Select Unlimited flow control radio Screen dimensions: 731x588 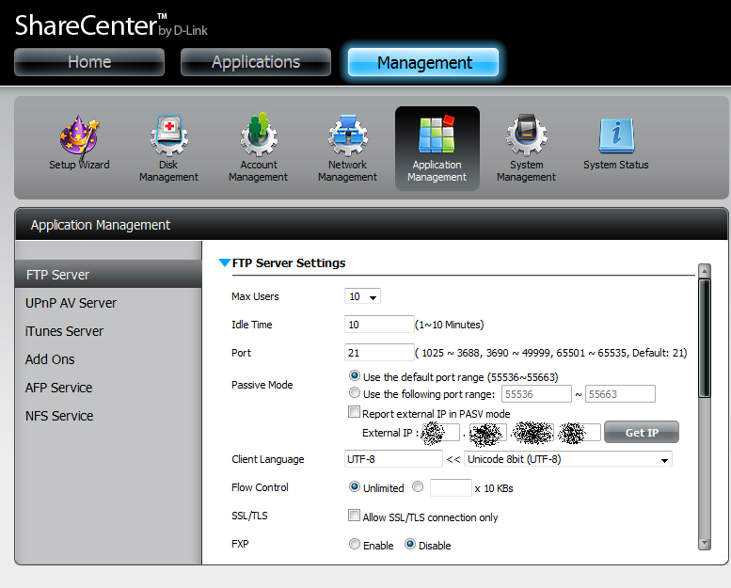pos(355,486)
